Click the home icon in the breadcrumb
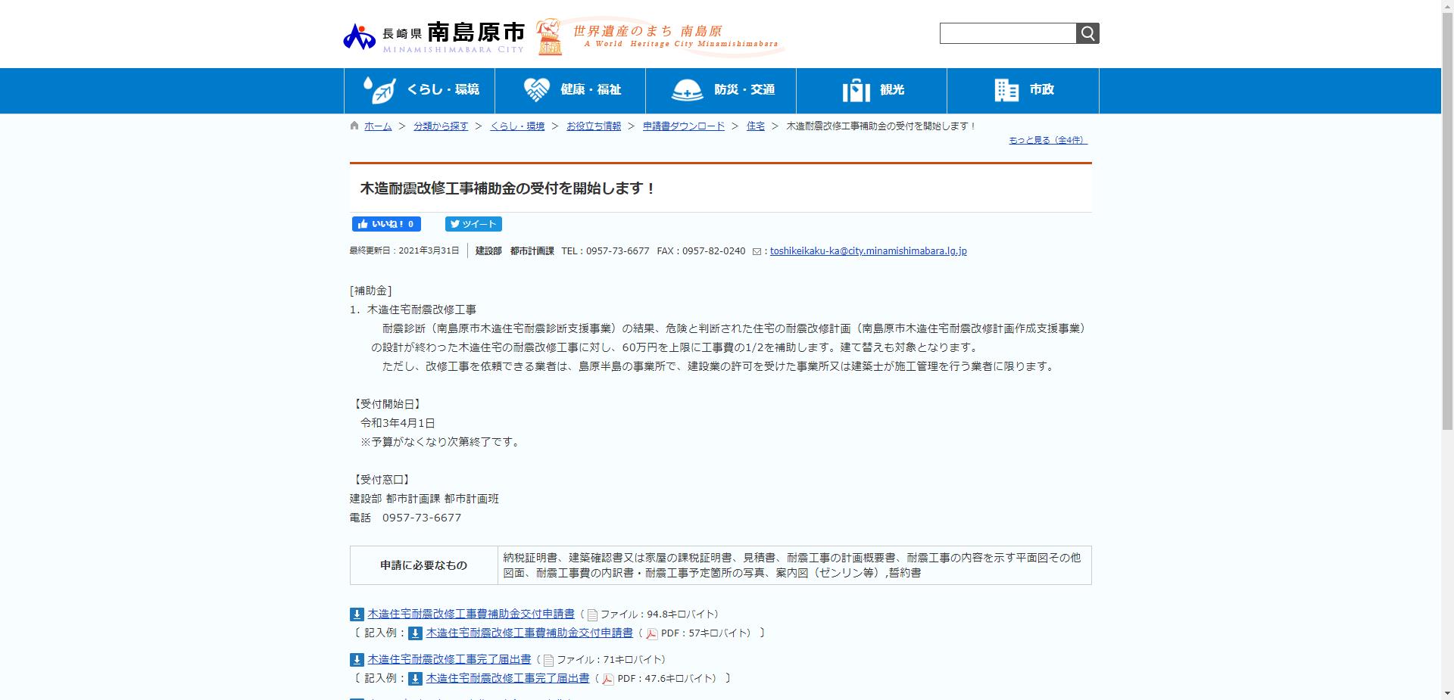 [x=354, y=126]
